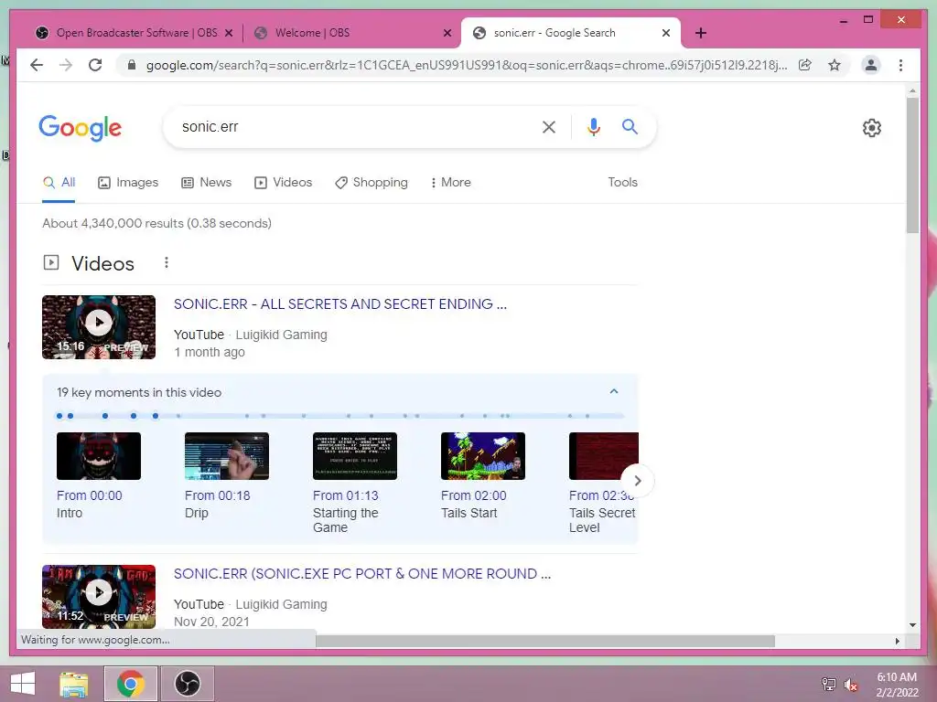The height and width of the screenshot is (702, 937).
Task: Click the From 00:00 timestamp link
Action: click(x=90, y=496)
